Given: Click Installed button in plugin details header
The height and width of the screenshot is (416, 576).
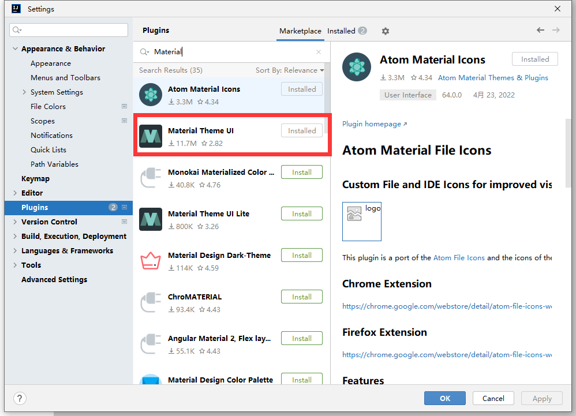Looking at the screenshot, I should [535, 59].
